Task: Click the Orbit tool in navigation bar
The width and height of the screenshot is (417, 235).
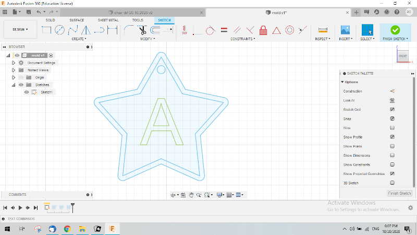Action: 173,195
